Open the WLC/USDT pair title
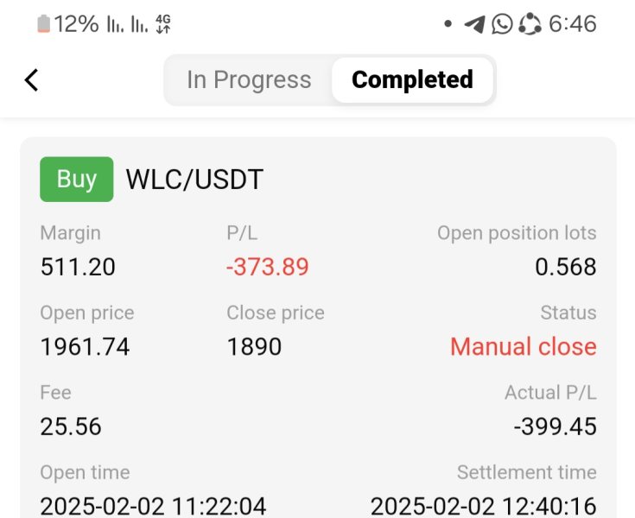635x518 pixels. (x=194, y=180)
